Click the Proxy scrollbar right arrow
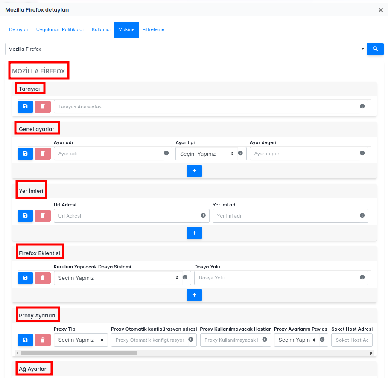Screen dimensions: 388x378 tap(371, 353)
